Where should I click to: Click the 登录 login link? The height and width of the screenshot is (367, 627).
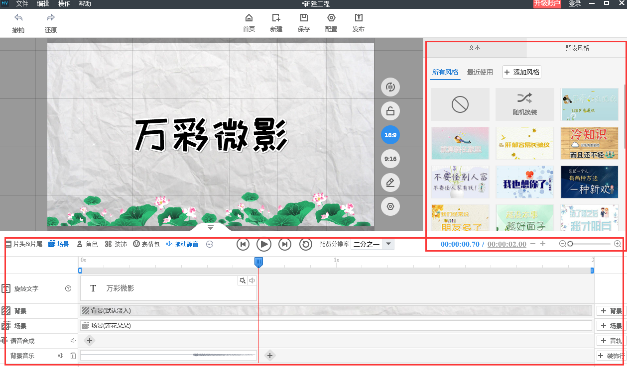click(x=575, y=3)
